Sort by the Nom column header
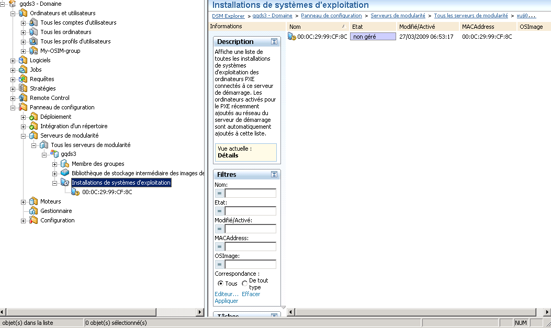Viewport: 551px width, 328px height. 318,26
